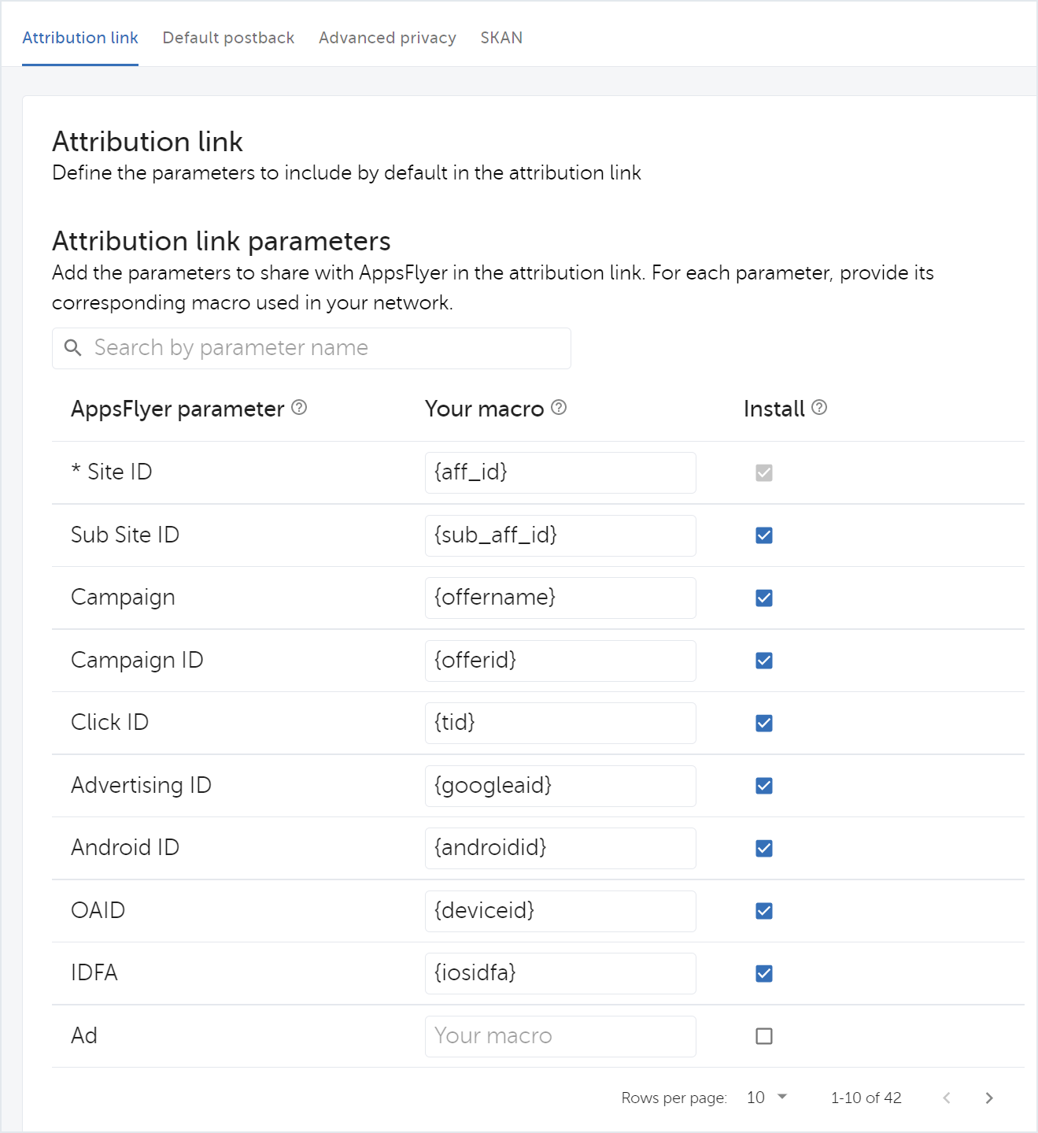Click help icon beside AppsFlyer parameter header
The image size is (1038, 1133).
pyautogui.click(x=299, y=408)
